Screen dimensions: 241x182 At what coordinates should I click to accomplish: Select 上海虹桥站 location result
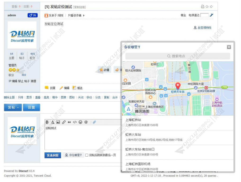click(178, 122)
